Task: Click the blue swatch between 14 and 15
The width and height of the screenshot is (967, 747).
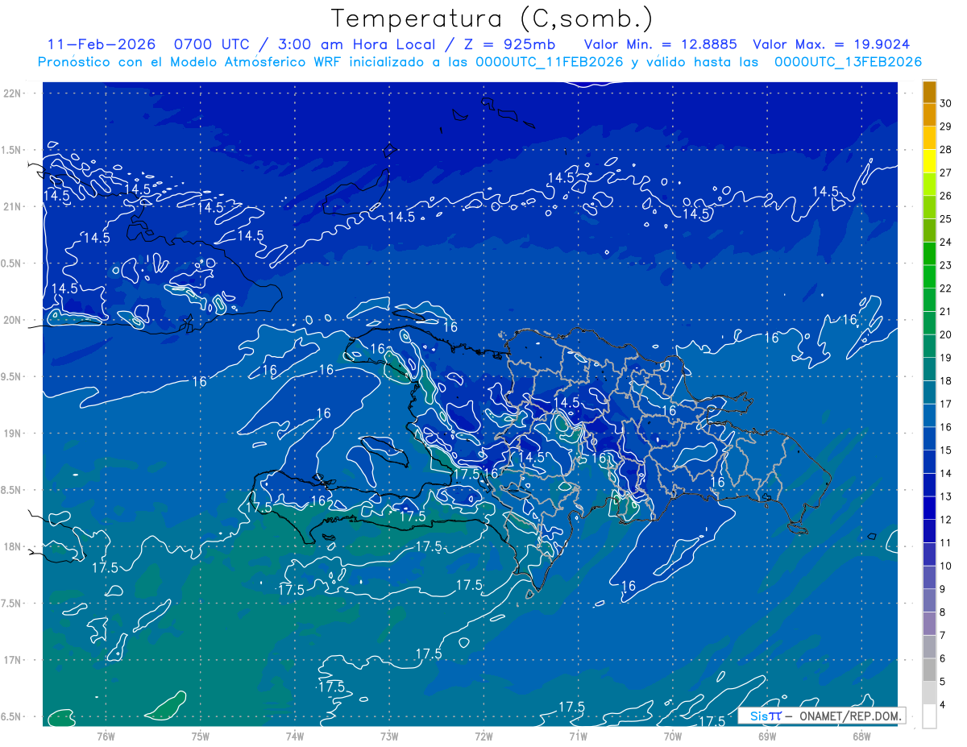Action: (x=929, y=462)
